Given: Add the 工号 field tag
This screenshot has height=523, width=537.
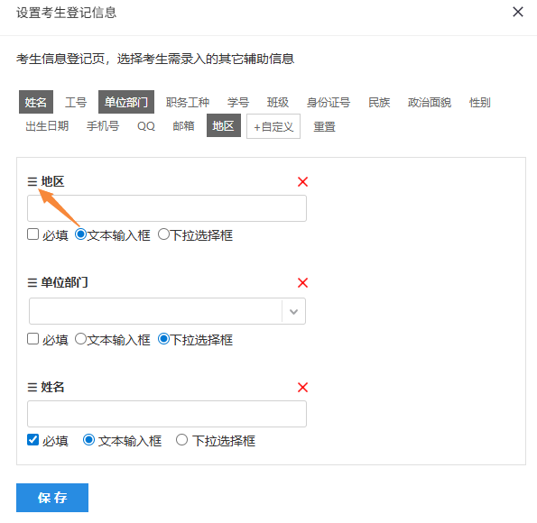Looking at the screenshot, I should [x=76, y=102].
